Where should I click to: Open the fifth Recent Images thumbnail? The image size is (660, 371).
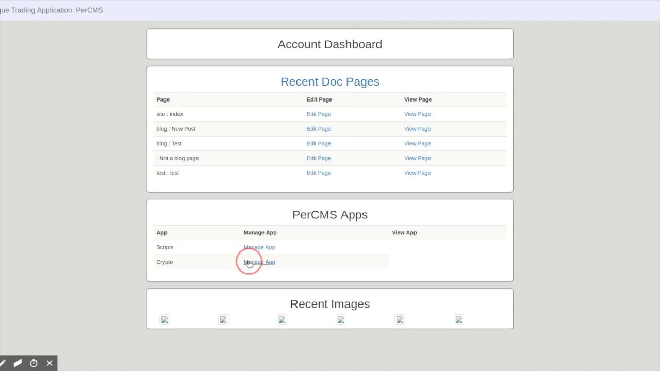tap(400, 319)
